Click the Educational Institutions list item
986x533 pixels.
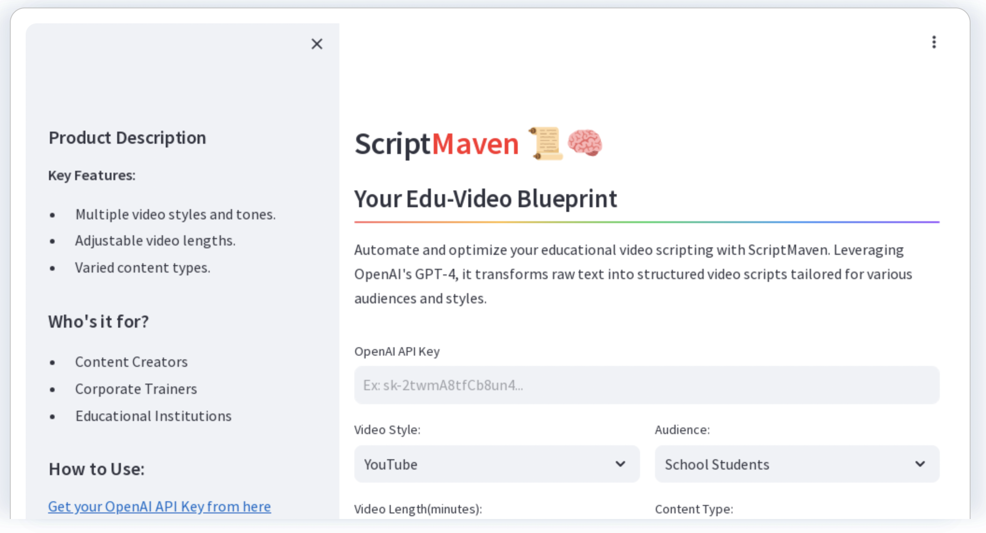tap(154, 416)
